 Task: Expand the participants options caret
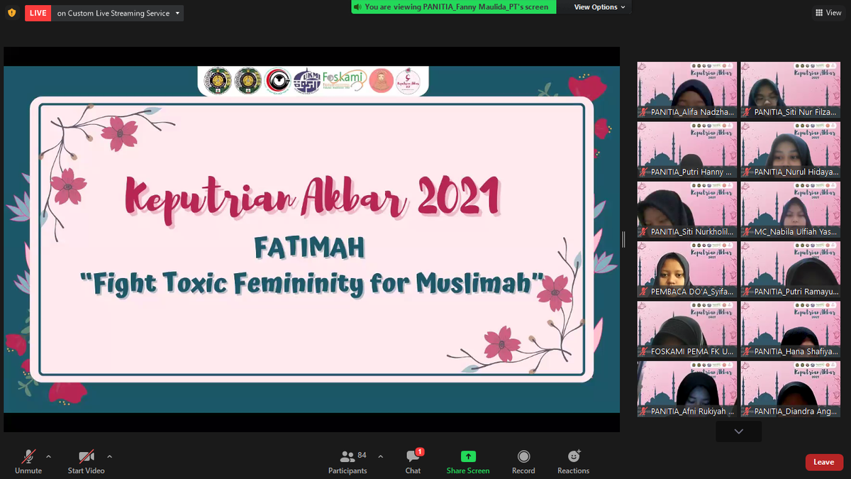380,456
